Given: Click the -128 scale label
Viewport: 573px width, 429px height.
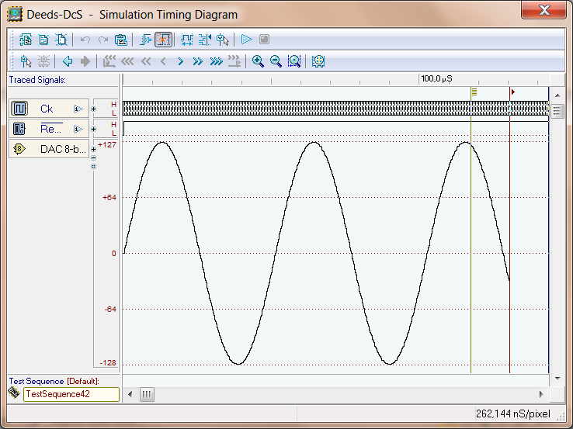Looking at the screenshot, I should [108, 362].
